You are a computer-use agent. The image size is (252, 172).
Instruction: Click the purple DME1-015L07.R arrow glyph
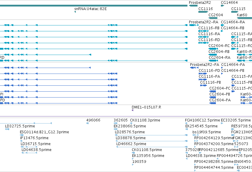(132, 110)
